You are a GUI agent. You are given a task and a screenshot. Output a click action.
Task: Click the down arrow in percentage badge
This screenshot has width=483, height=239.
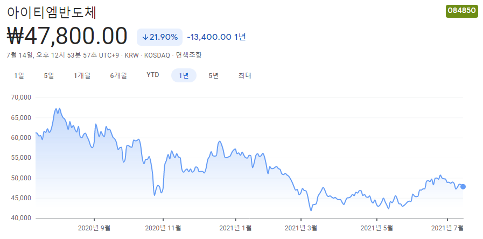tap(145, 38)
